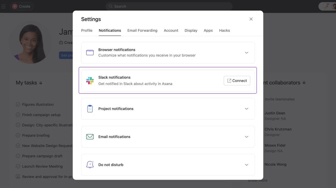Image resolution: width=336 pixels, height=188 pixels.
Task: Open the sidebar hamburger menu
Action: [3, 6]
